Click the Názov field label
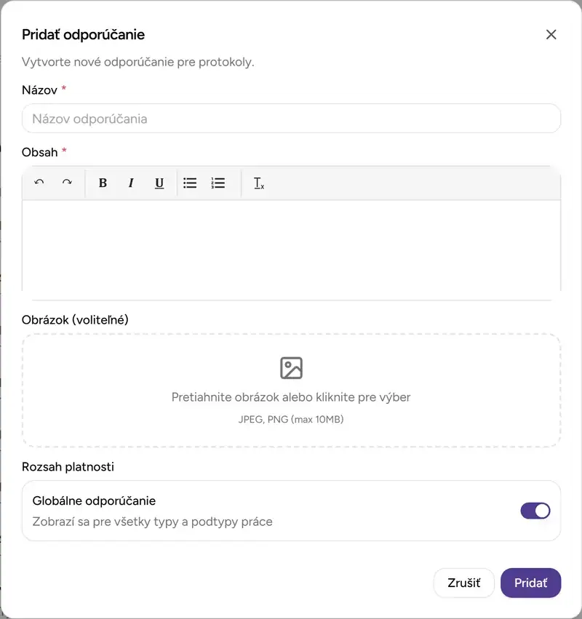582x619 pixels. point(40,89)
